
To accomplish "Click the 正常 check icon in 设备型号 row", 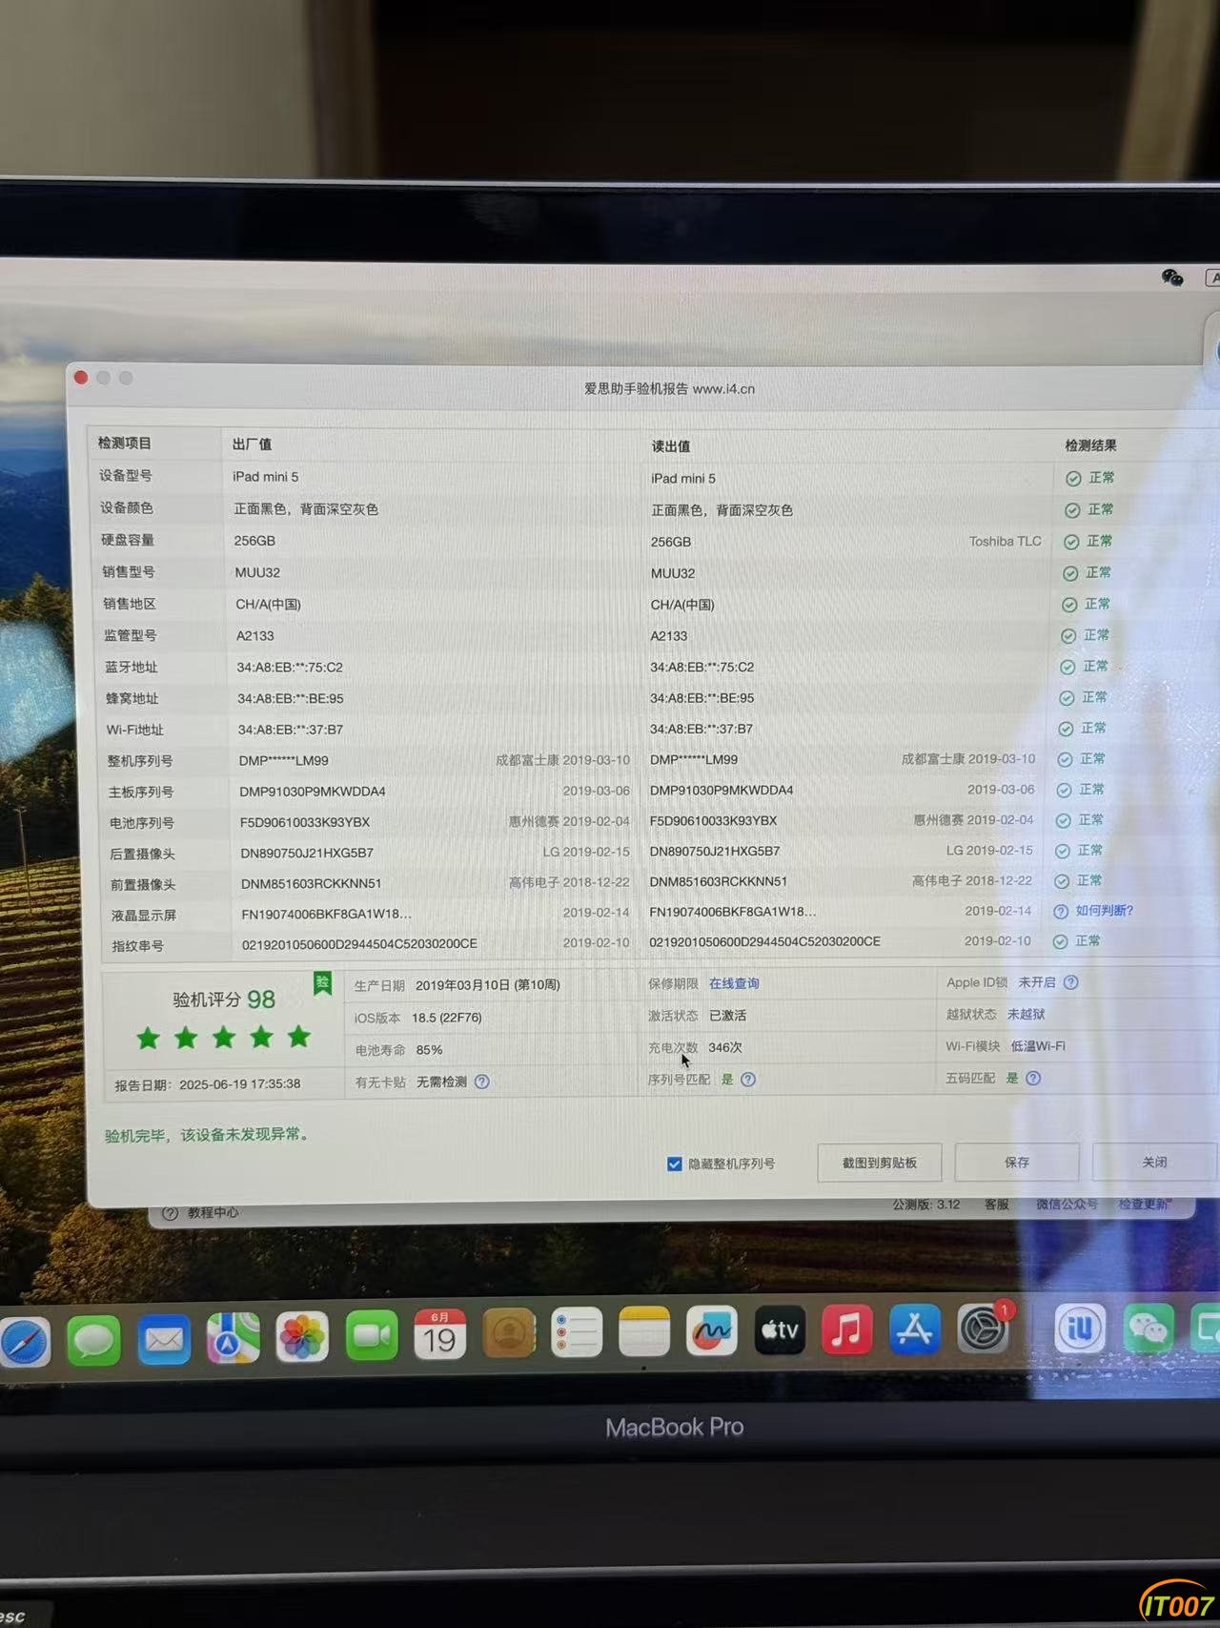I will [x=1073, y=478].
